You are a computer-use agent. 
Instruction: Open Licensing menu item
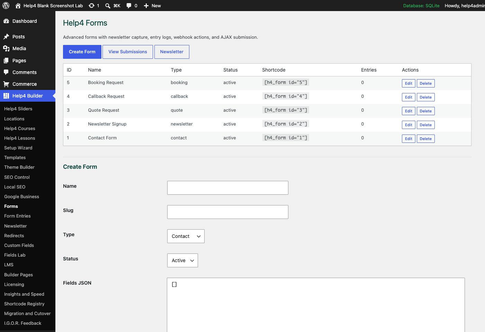click(x=14, y=284)
